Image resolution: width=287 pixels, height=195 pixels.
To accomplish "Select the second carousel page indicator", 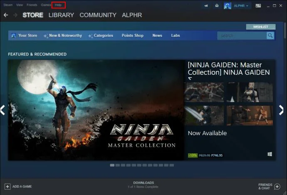I will [x=118, y=165].
